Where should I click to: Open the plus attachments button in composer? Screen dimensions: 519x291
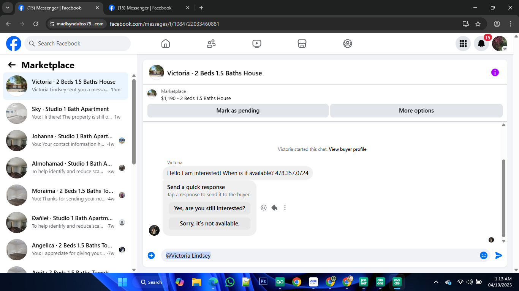pos(151,255)
